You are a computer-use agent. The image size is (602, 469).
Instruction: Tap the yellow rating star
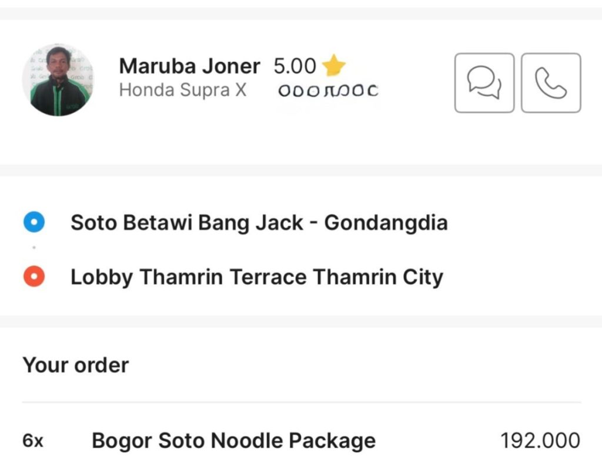point(334,66)
